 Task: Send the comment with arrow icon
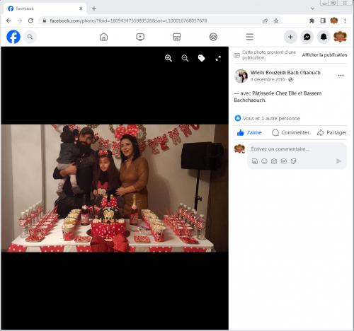pyautogui.click(x=338, y=161)
